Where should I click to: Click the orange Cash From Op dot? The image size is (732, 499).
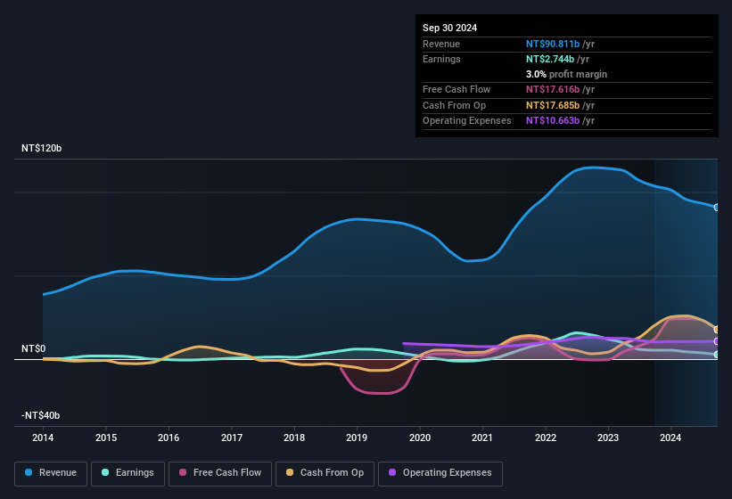click(x=292, y=472)
